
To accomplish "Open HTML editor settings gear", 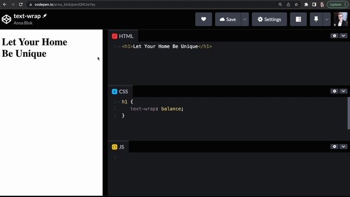I will point(334,36).
